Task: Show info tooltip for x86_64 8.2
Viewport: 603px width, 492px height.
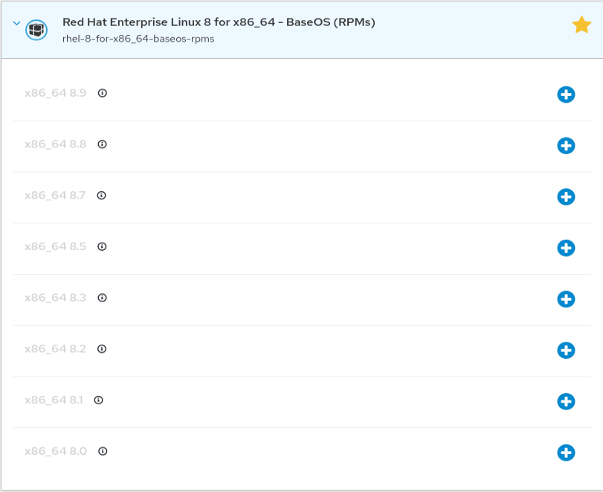Action: [x=103, y=348]
